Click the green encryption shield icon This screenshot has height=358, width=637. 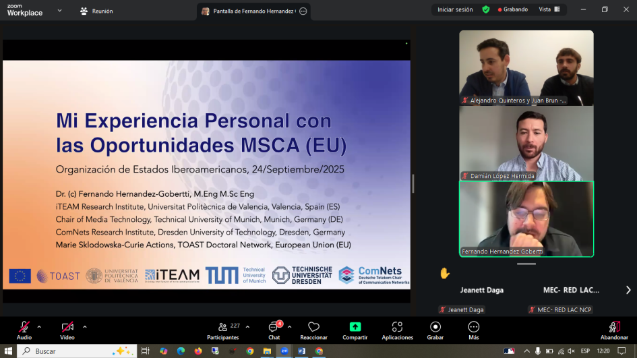pyautogui.click(x=486, y=9)
